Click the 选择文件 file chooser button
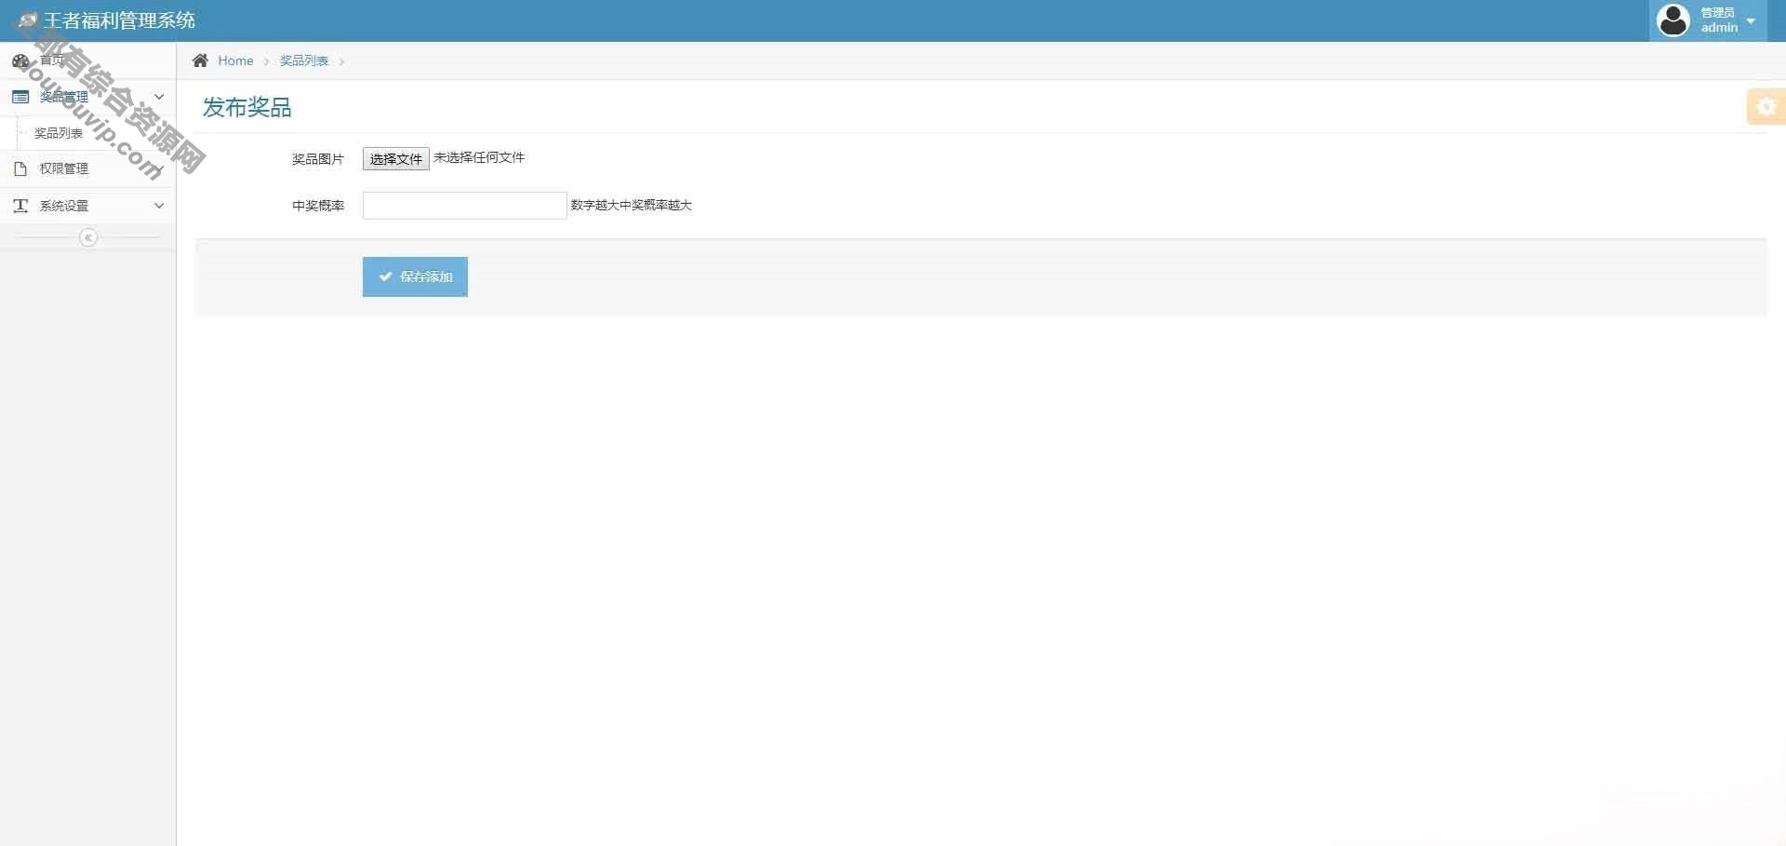Image resolution: width=1786 pixels, height=846 pixels. point(396,158)
